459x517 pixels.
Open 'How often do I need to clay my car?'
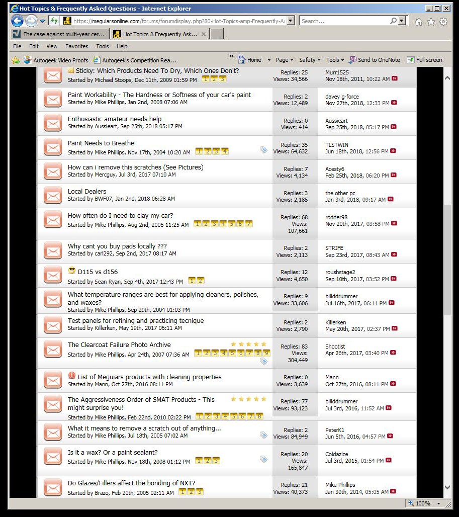pyautogui.click(x=120, y=216)
